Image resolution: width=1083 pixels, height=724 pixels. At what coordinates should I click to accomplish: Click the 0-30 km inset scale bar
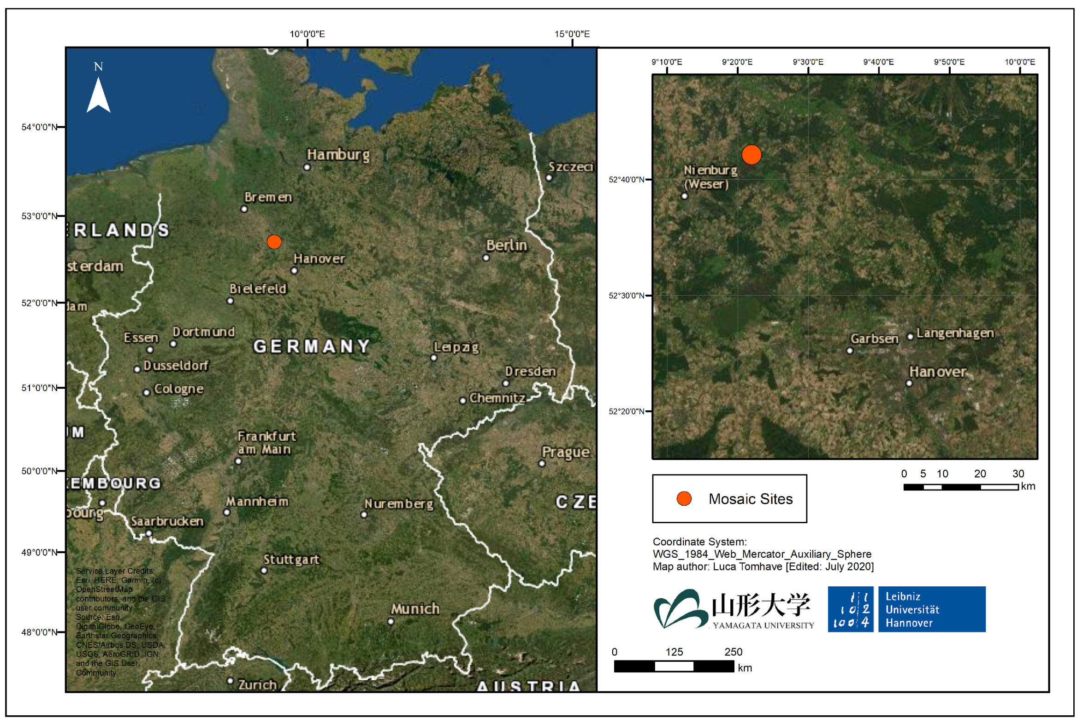tap(961, 487)
